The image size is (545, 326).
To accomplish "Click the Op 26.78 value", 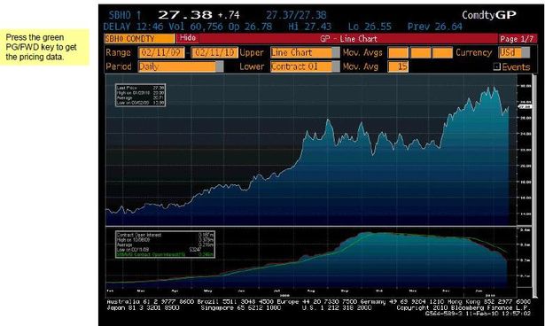I will tap(250, 27).
